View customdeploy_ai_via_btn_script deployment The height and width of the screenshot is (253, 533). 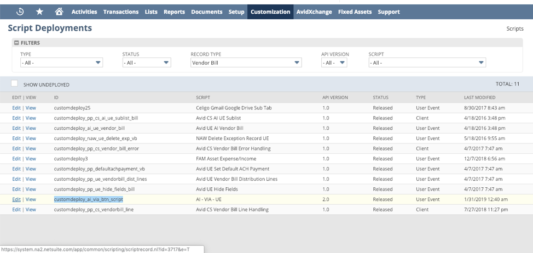31,199
